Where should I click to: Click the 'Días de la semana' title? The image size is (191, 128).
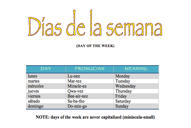(95, 24)
